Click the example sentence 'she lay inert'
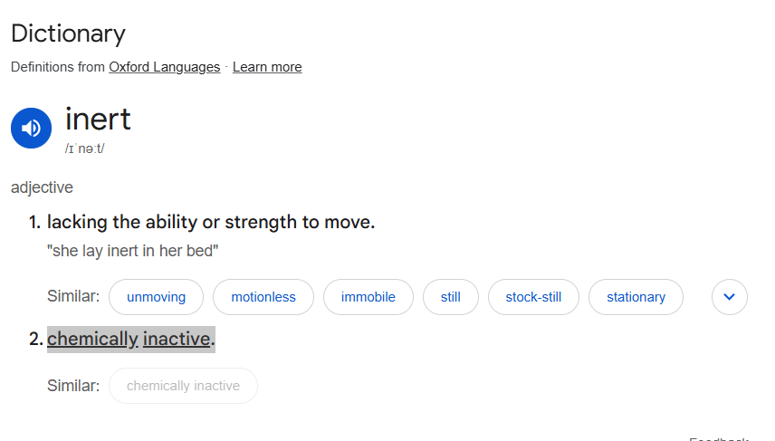This screenshot has height=441, width=775. 133,251
